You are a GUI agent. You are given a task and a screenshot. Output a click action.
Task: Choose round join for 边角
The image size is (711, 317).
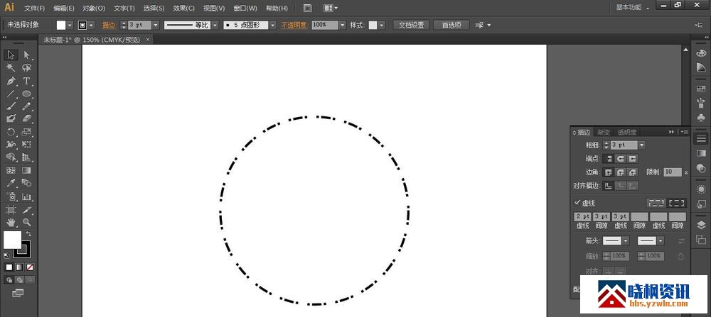[620, 172]
